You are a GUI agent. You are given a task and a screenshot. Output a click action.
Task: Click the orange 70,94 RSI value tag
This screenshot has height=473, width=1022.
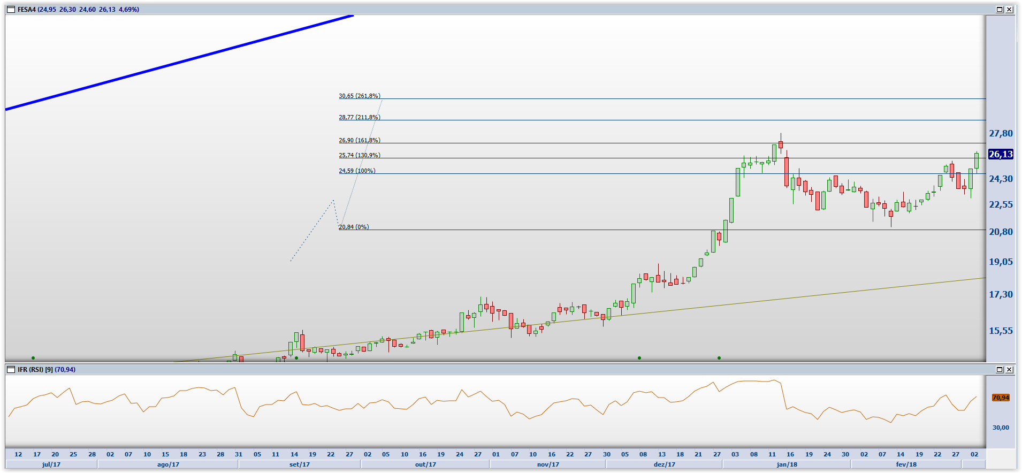[1001, 398]
